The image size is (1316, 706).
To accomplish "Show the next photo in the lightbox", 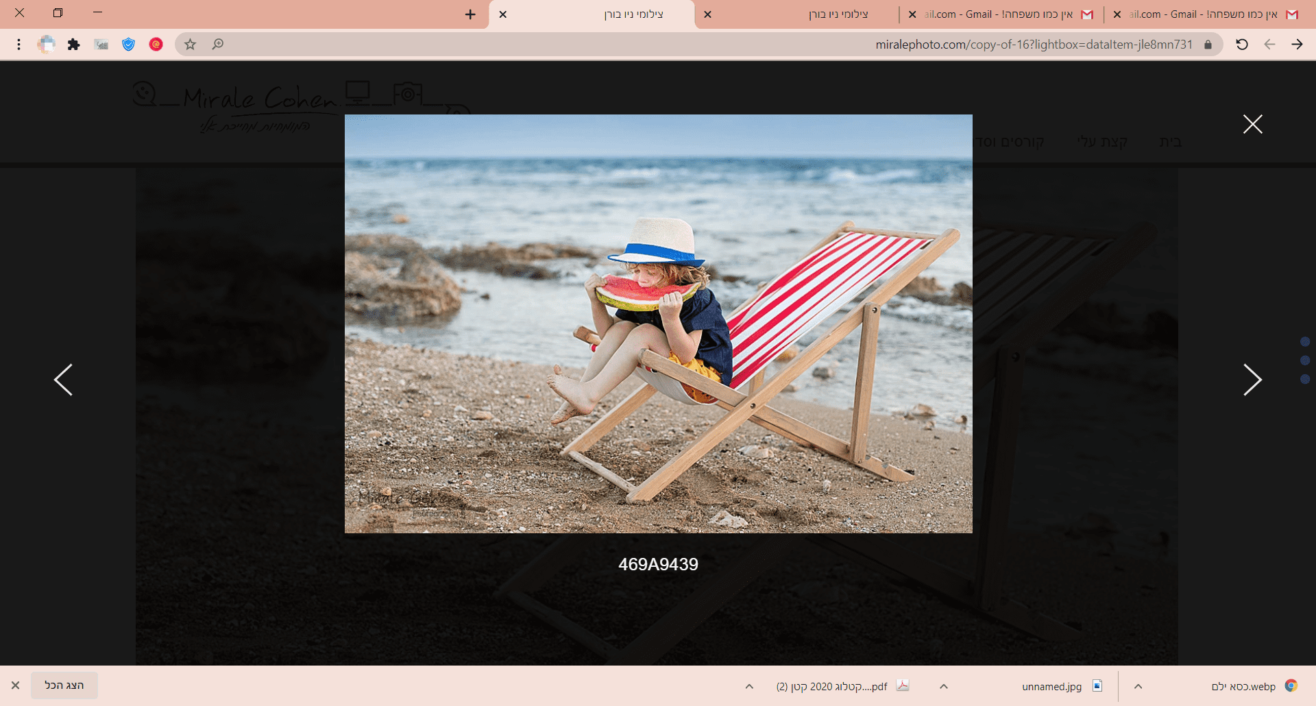I will click(1252, 380).
